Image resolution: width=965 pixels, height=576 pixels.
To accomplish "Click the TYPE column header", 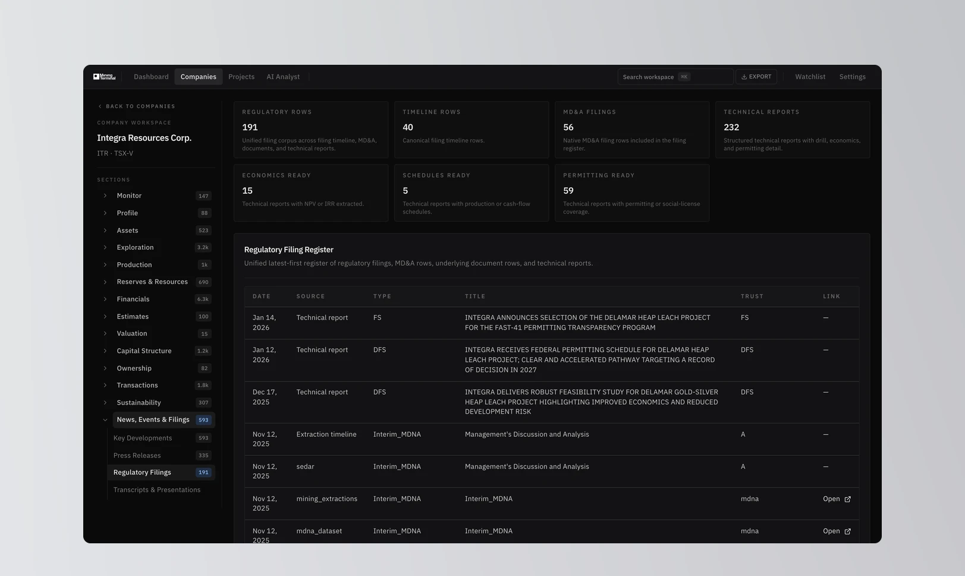I will (382, 297).
